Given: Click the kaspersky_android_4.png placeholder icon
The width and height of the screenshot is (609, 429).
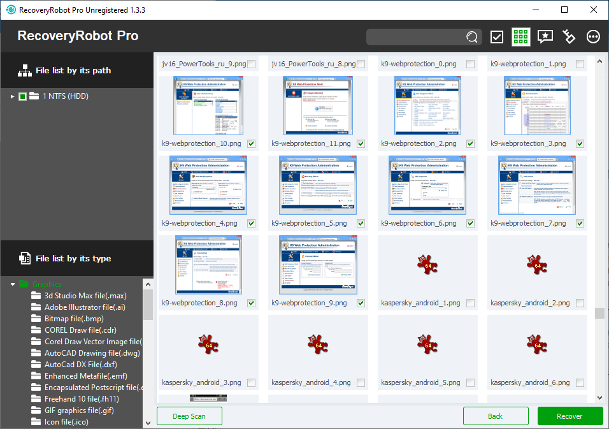Looking at the screenshot, I should tap(318, 344).
